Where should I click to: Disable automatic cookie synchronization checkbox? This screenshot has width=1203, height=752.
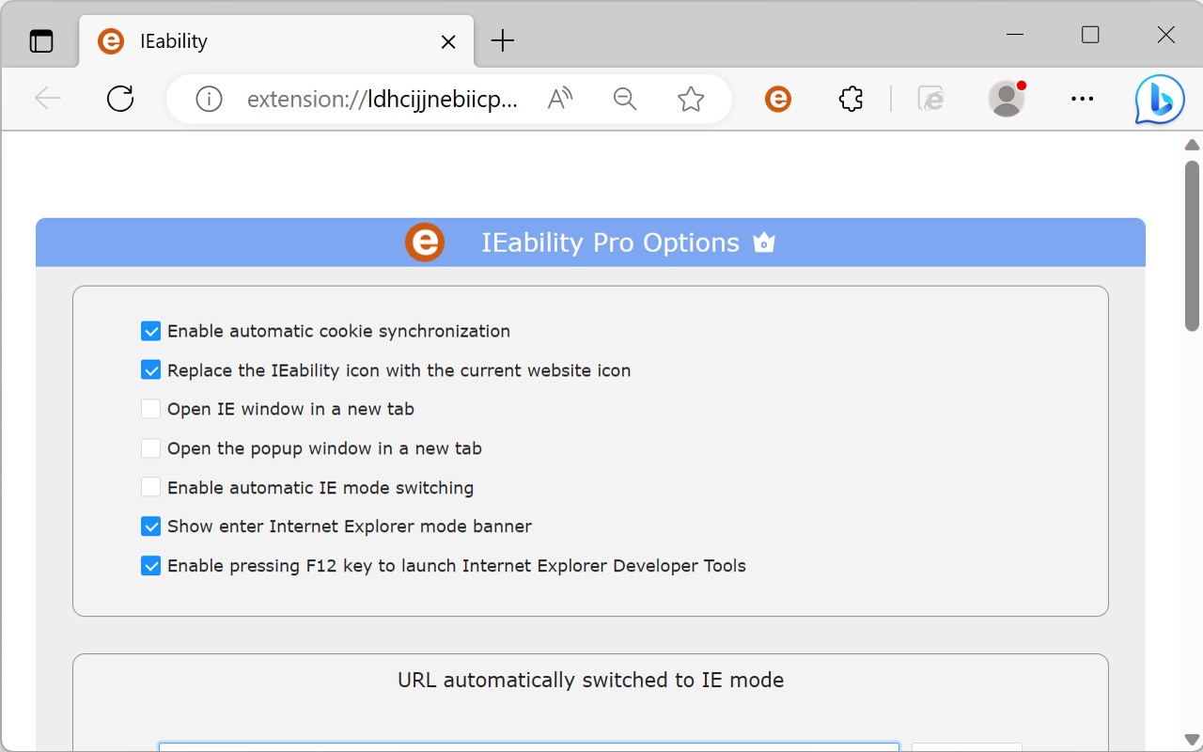click(x=150, y=331)
